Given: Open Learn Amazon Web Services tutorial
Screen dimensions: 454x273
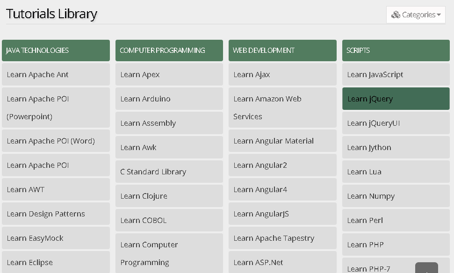Looking at the screenshot, I should pyautogui.click(x=282, y=108).
